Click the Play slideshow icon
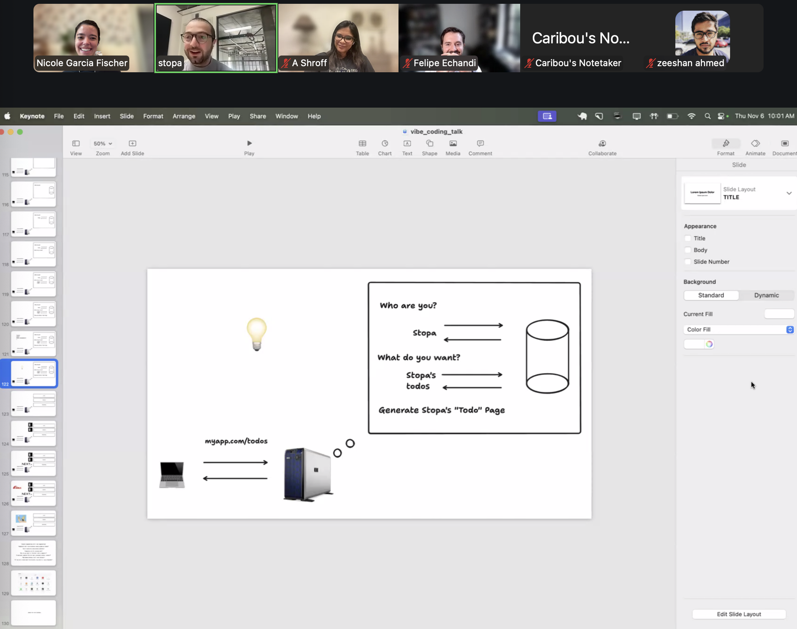The width and height of the screenshot is (797, 629). pos(249,143)
